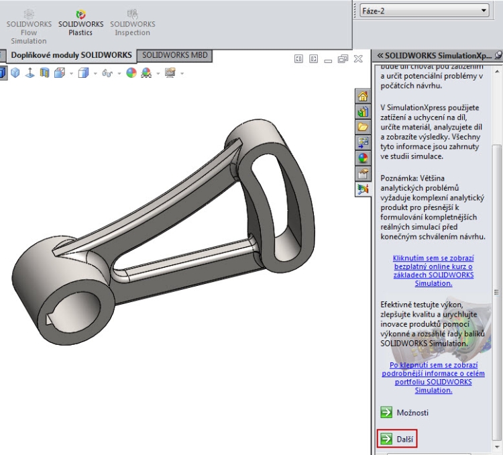Image resolution: width=503 pixels, height=455 pixels.
Task: Collapse the SOLIDWORKS SimulationXpress panel chevrons
Action: pos(380,56)
